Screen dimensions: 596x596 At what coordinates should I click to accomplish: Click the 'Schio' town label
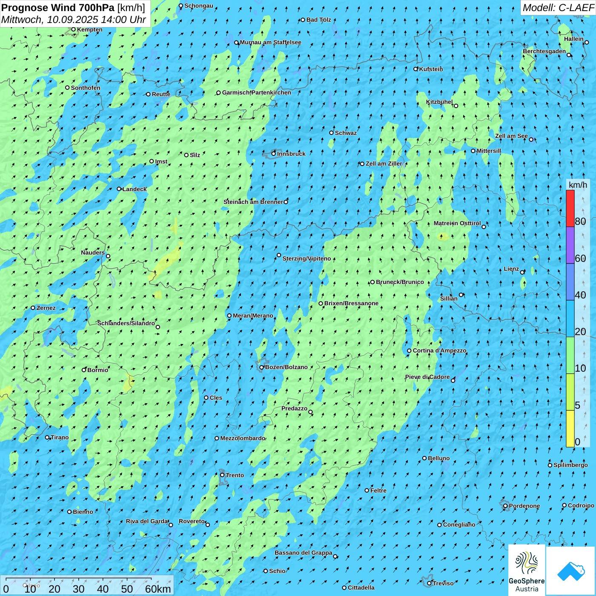coord(277,571)
